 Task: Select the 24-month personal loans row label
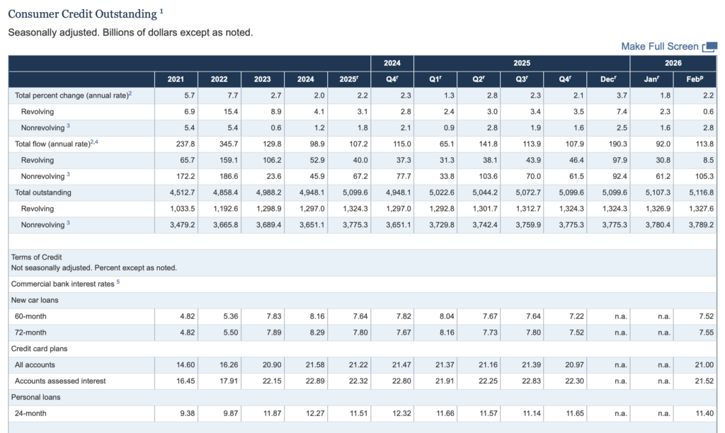(x=30, y=413)
